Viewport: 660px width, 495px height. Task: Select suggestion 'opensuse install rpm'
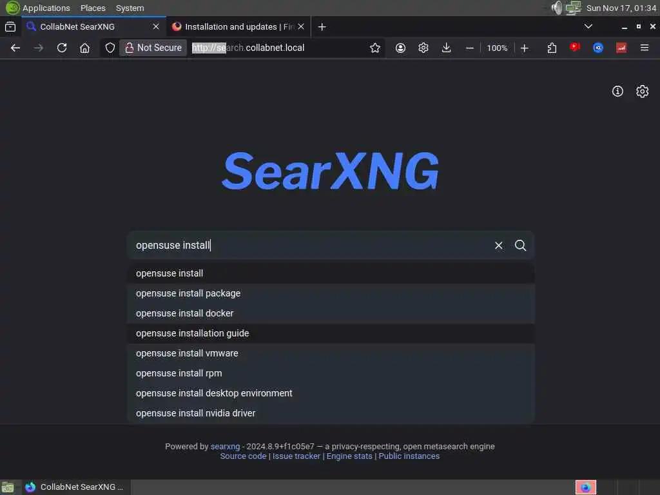point(331,373)
